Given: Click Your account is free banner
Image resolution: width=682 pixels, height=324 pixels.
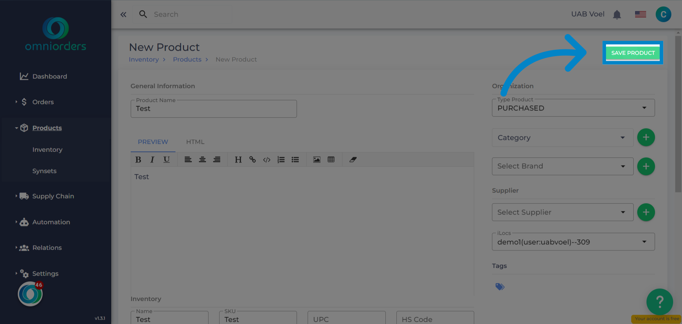Looking at the screenshot, I should tap(656, 319).
